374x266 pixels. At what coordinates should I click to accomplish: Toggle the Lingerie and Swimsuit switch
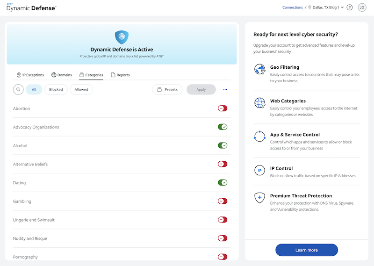pyautogui.click(x=223, y=220)
